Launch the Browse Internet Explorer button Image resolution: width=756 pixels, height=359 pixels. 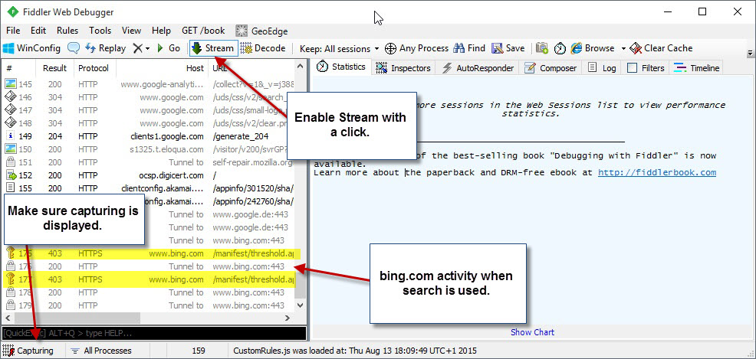(593, 48)
